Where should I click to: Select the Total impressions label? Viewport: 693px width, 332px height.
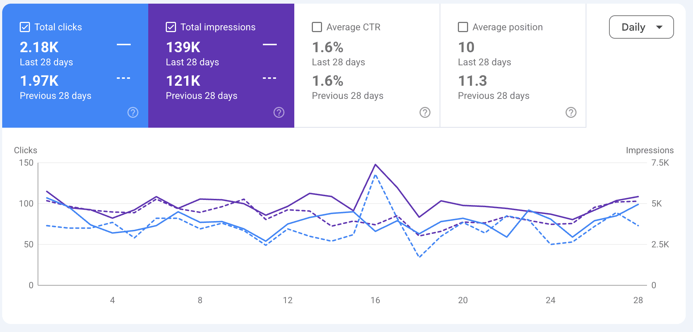218,27
